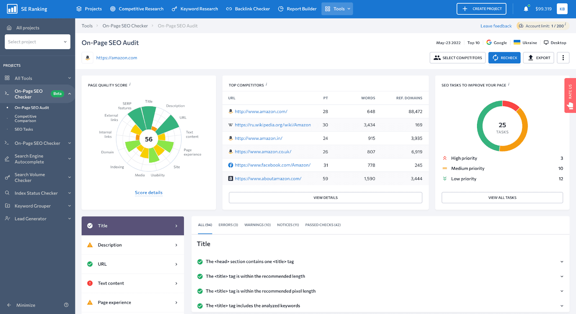The image size is (576, 314).
Task: Open the three-dot more options menu
Action: point(563,58)
